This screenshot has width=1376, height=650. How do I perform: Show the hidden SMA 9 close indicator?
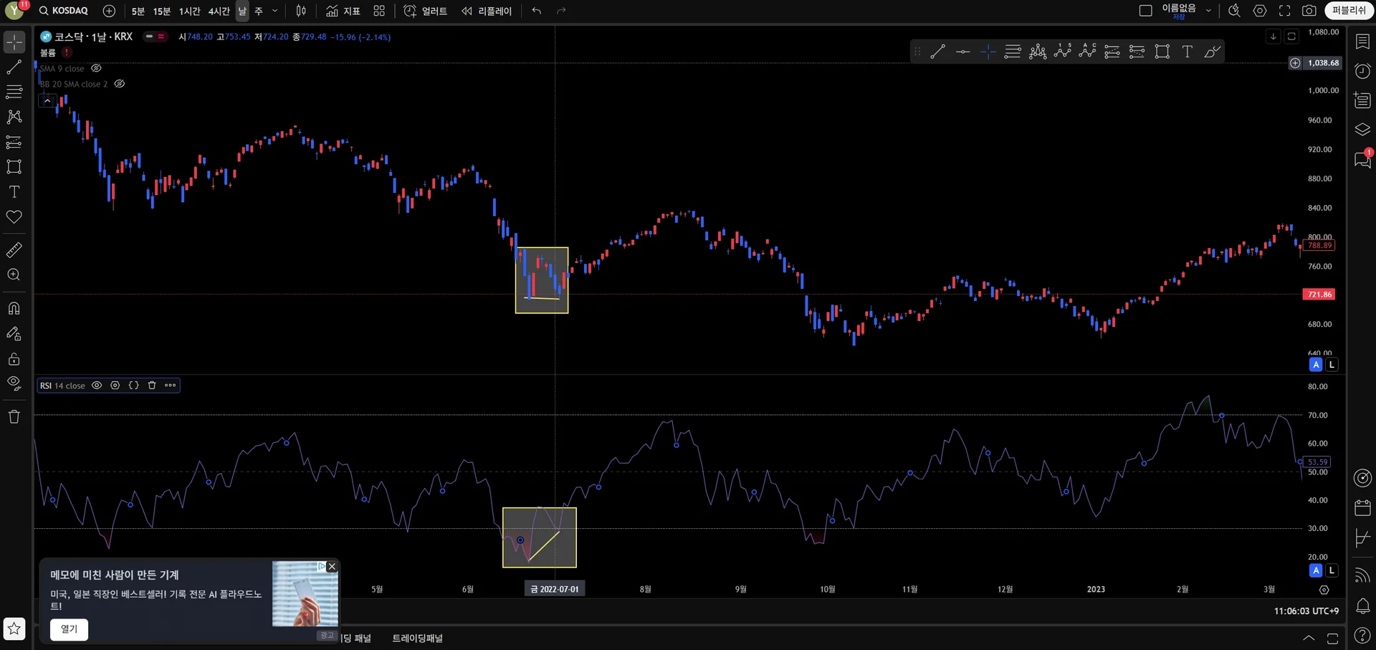pos(96,69)
